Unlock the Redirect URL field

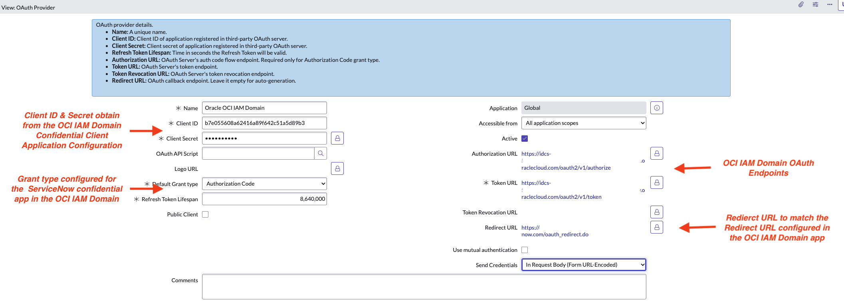657,227
